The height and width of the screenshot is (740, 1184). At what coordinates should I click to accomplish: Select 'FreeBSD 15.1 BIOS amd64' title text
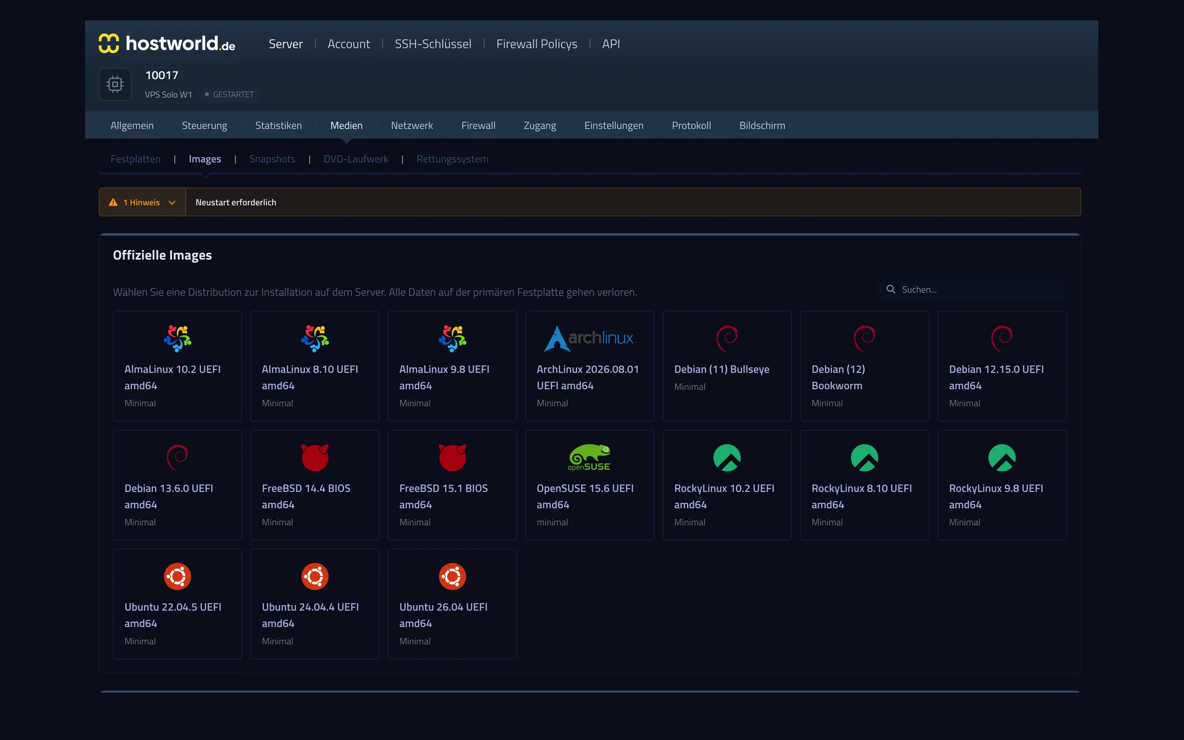443,496
